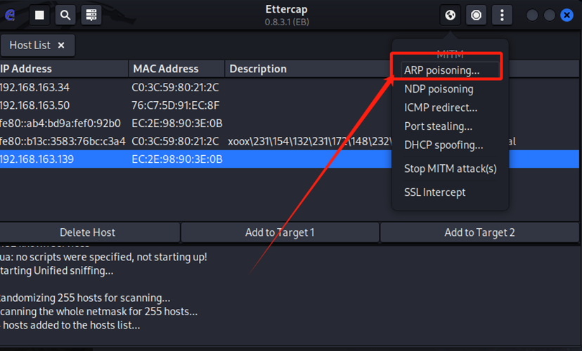
Task: Open the hosts list icon
Action: click(91, 15)
